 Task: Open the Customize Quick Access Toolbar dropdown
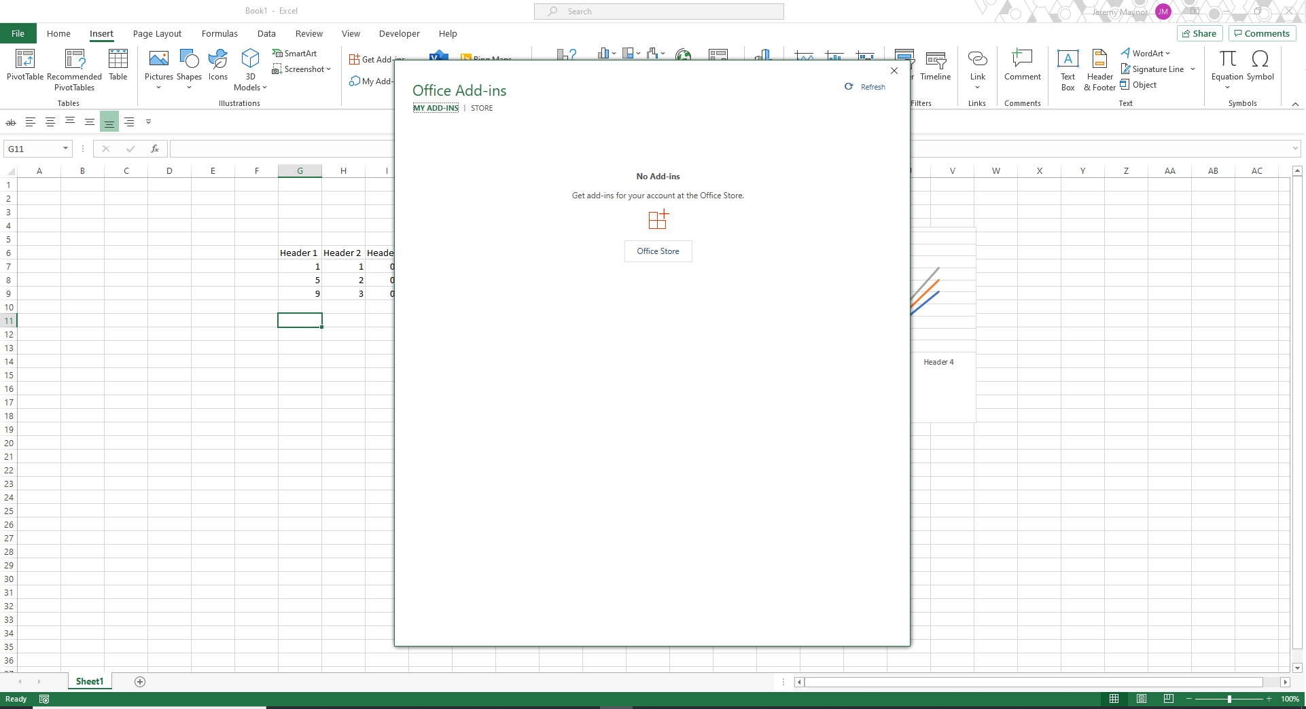pos(148,122)
